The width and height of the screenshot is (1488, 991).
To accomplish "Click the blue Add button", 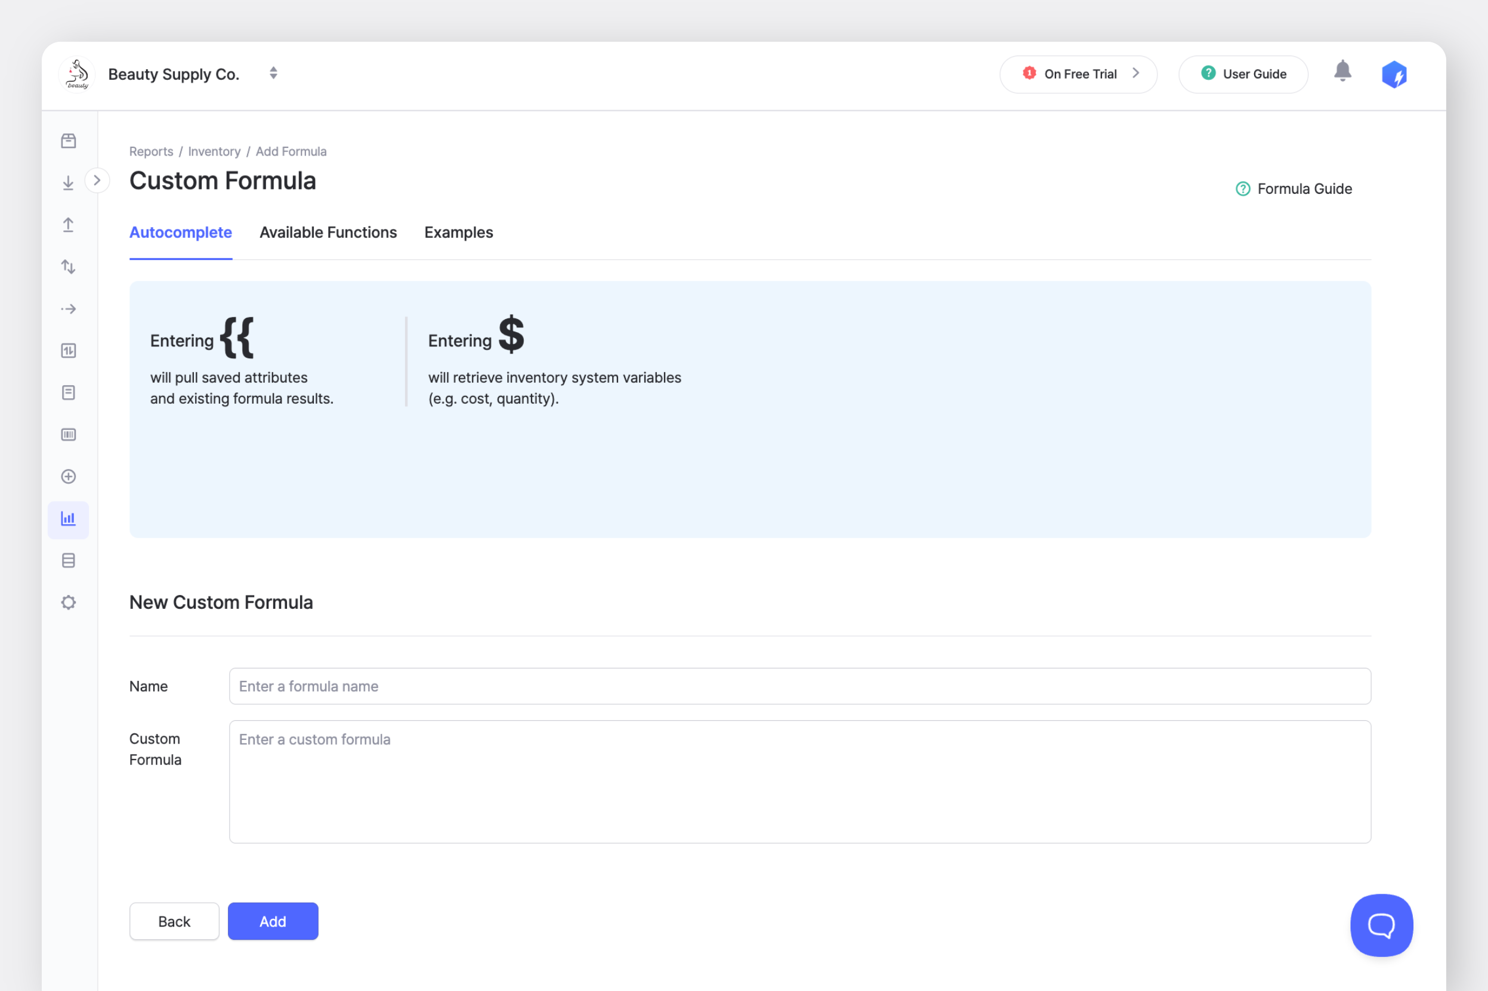I will click(273, 921).
